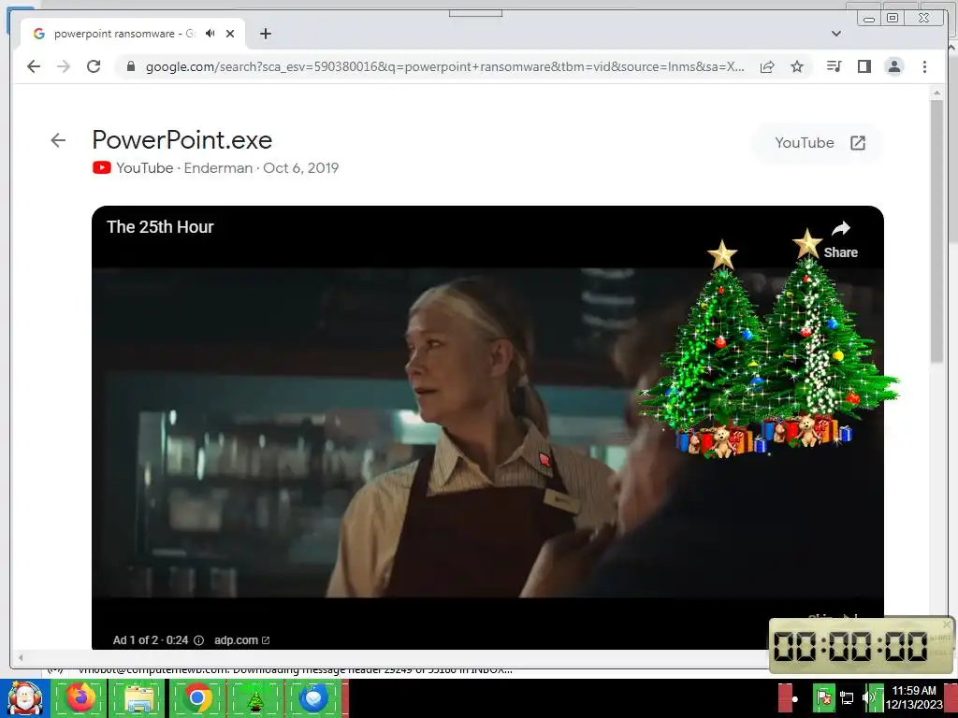Mute the tab using the speaker icon
Screen dimensions: 958x718
[210, 34]
